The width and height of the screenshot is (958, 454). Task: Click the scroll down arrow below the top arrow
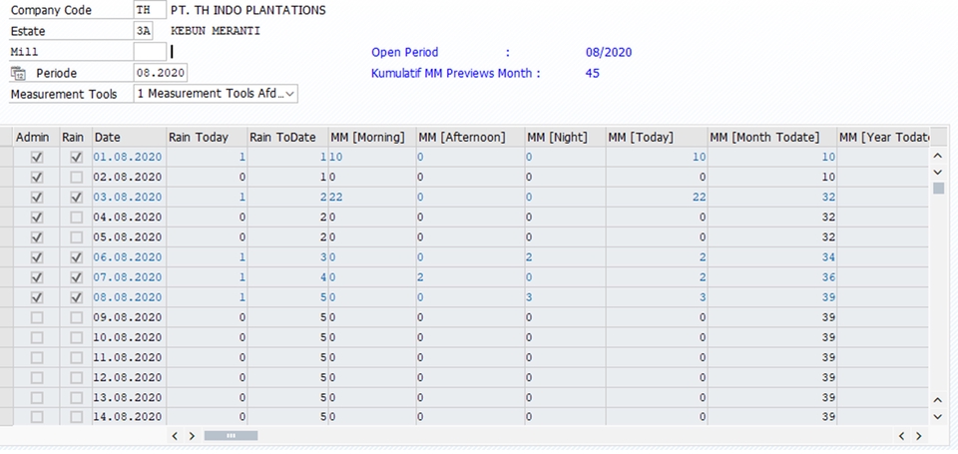(938, 173)
